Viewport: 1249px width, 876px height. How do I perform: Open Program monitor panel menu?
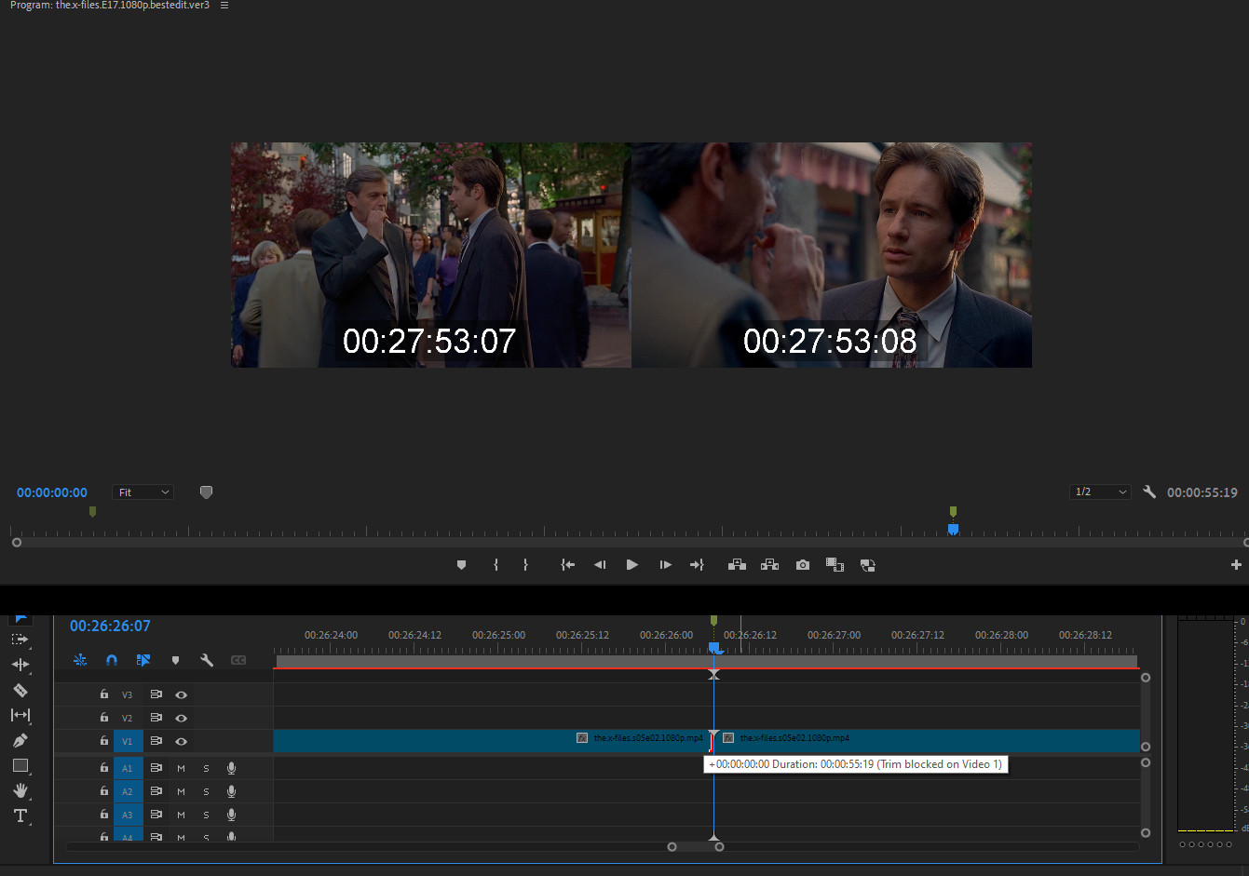tap(224, 6)
